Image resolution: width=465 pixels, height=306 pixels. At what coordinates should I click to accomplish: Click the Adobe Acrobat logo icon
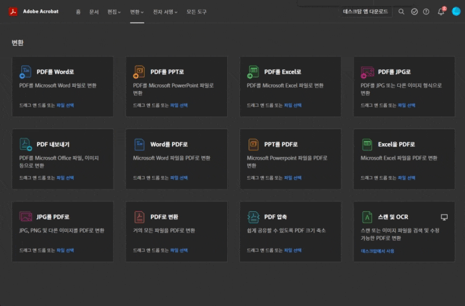[12, 11]
